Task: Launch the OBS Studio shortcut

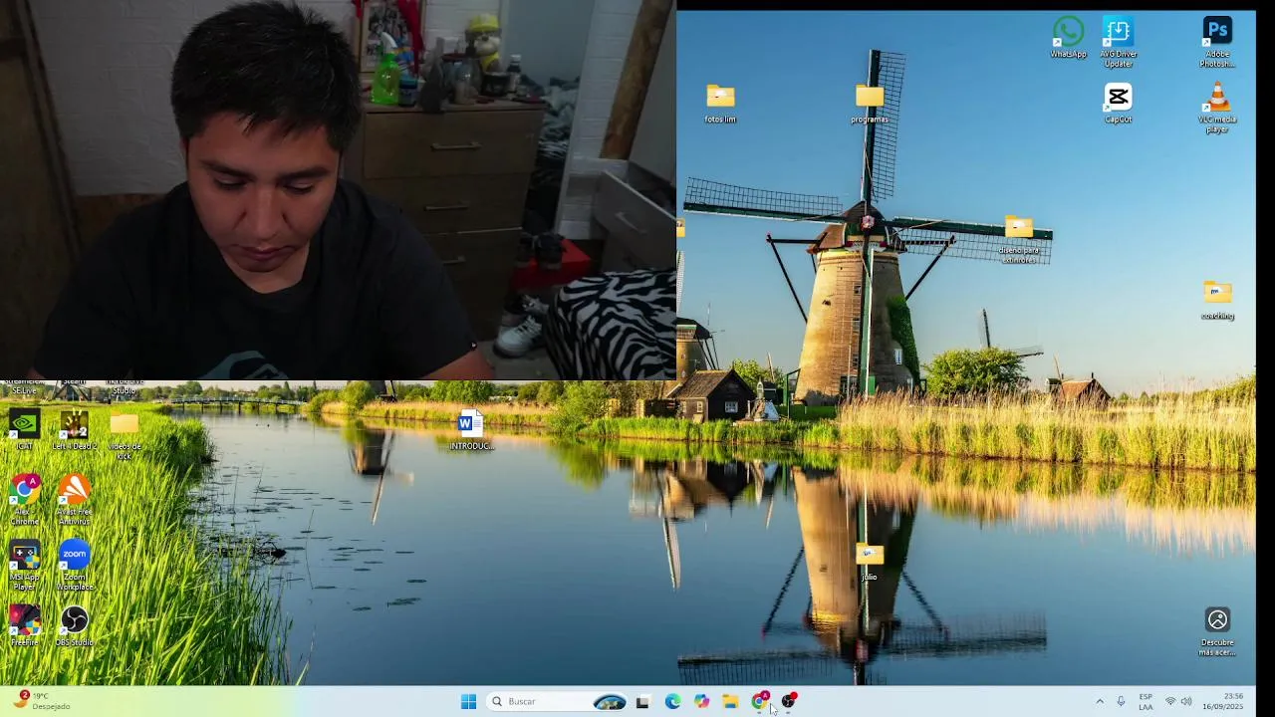Action: point(74,626)
